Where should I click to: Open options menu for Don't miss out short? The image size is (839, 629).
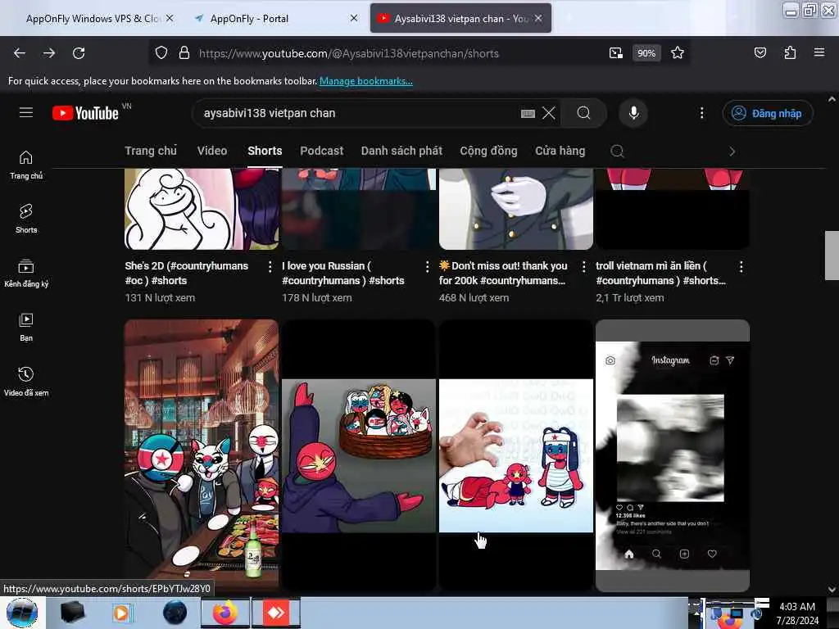coord(583,266)
